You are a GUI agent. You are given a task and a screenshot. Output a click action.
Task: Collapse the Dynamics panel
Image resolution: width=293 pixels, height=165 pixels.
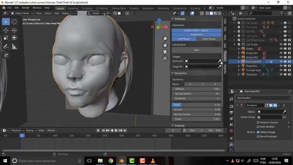pos(173,73)
